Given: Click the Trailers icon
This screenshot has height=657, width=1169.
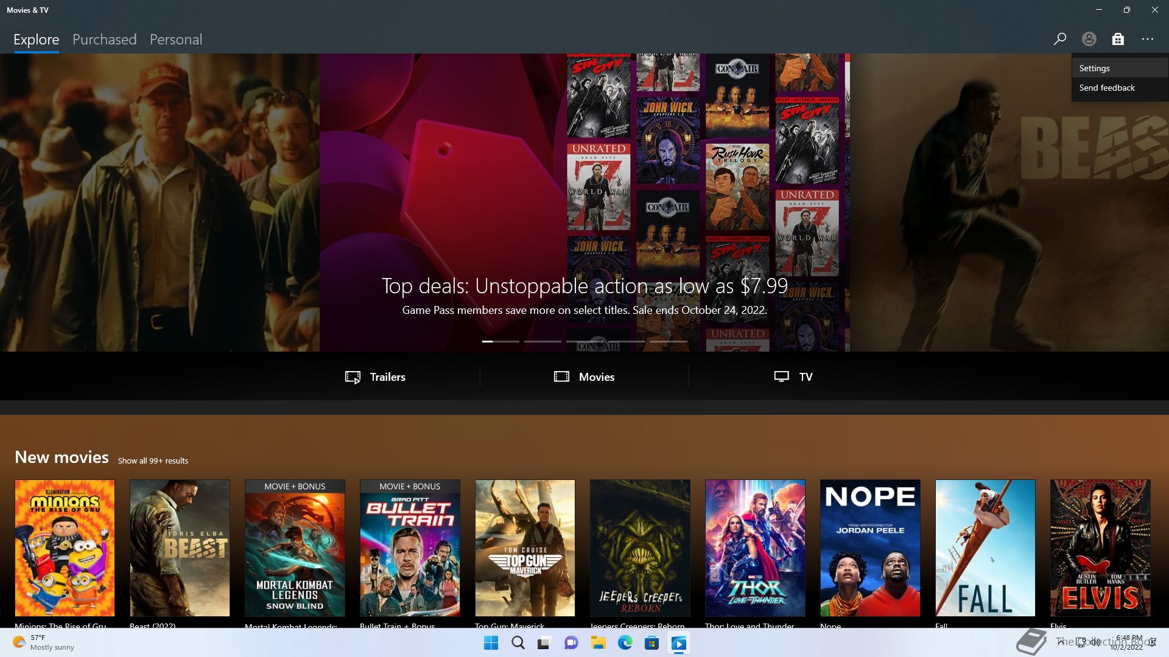Looking at the screenshot, I should [x=353, y=377].
